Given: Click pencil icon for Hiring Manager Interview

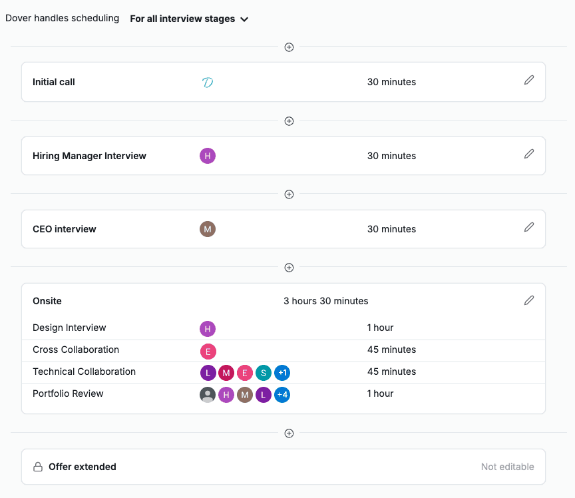Looking at the screenshot, I should 529,154.
